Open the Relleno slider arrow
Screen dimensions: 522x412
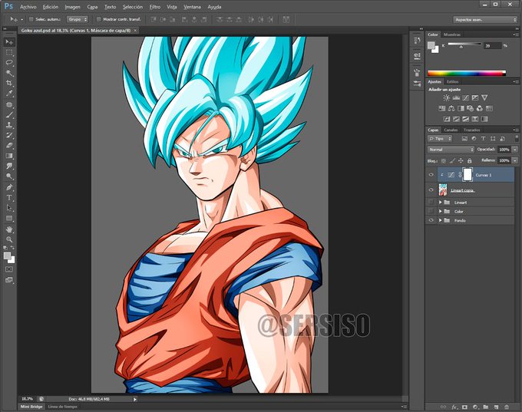pyautogui.click(x=514, y=160)
